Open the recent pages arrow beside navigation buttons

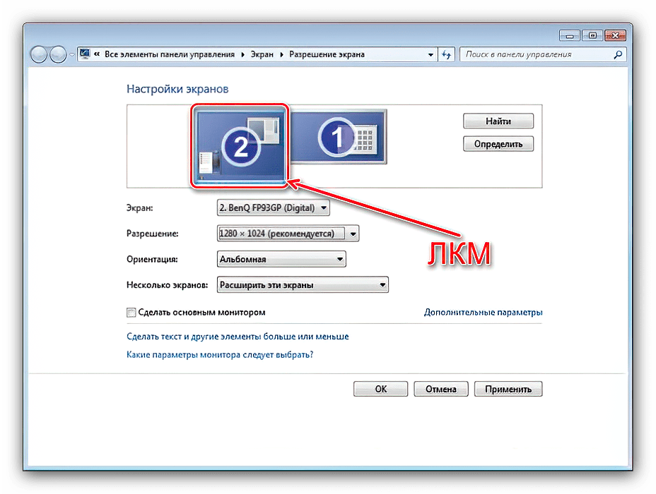pos(71,55)
